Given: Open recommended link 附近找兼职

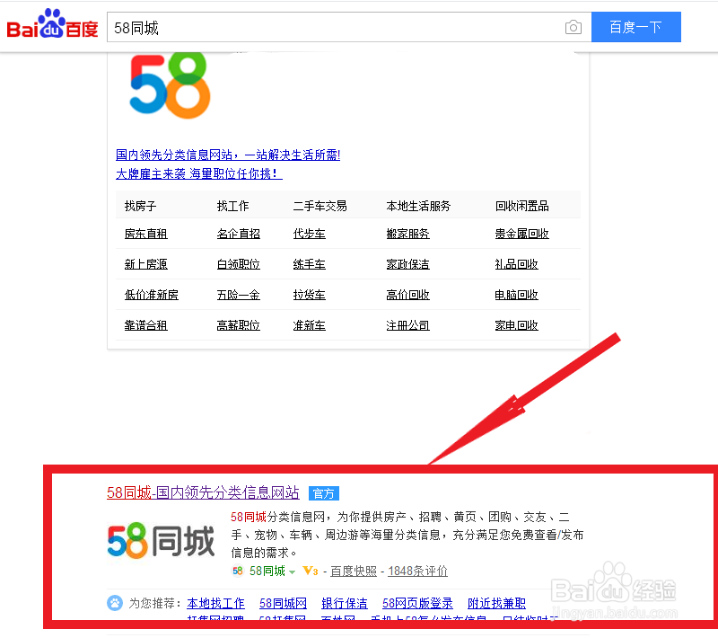Looking at the screenshot, I should 496,603.
